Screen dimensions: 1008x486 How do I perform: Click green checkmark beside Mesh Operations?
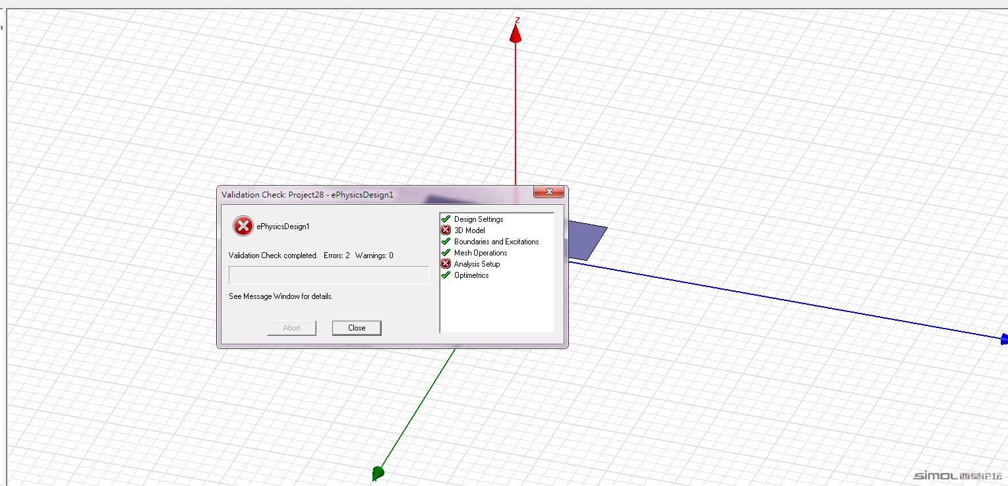[446, 252]
